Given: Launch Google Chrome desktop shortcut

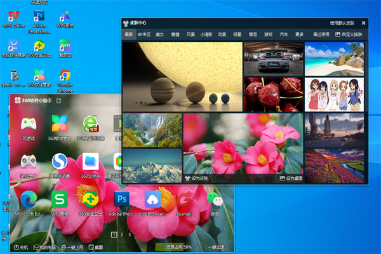Looking at the screenshot, I should pos(65,81).
